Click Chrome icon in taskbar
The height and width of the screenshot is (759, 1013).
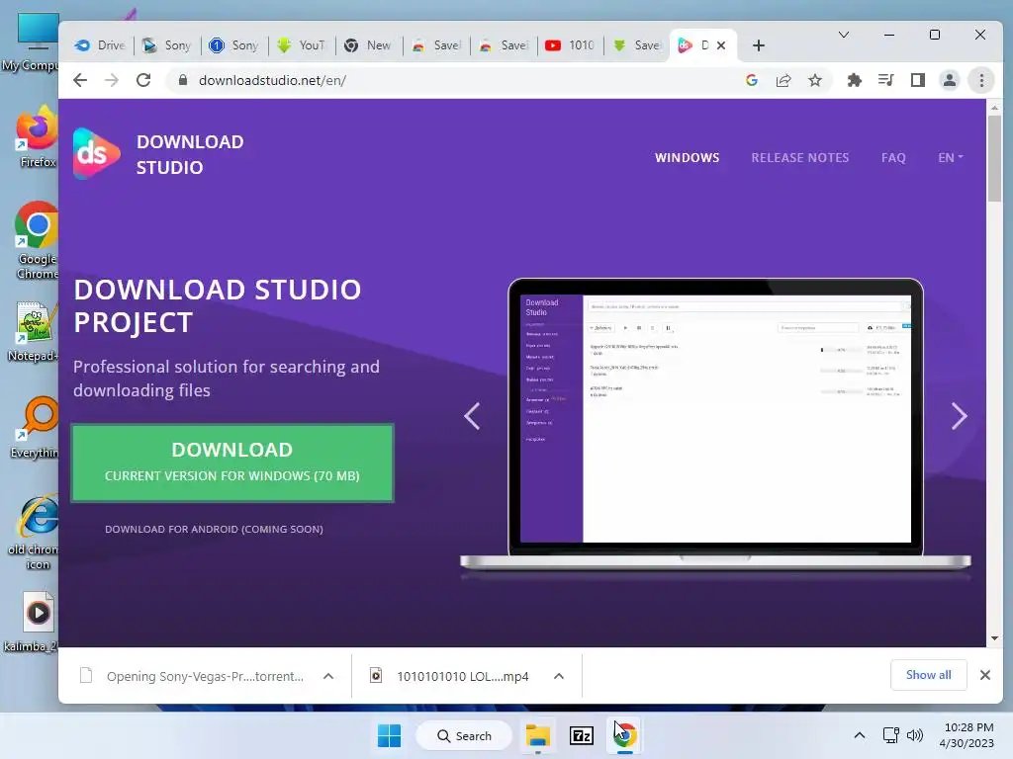[625, 735]
